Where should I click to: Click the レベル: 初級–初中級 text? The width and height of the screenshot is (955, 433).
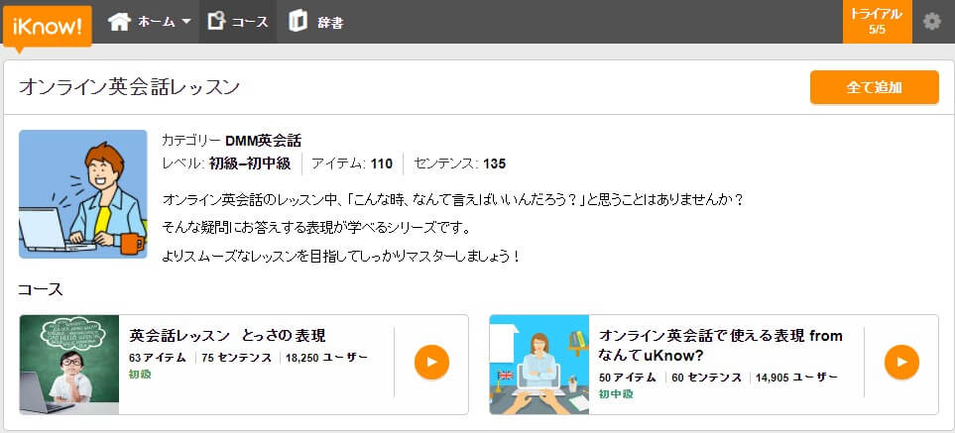pos(226,163)
